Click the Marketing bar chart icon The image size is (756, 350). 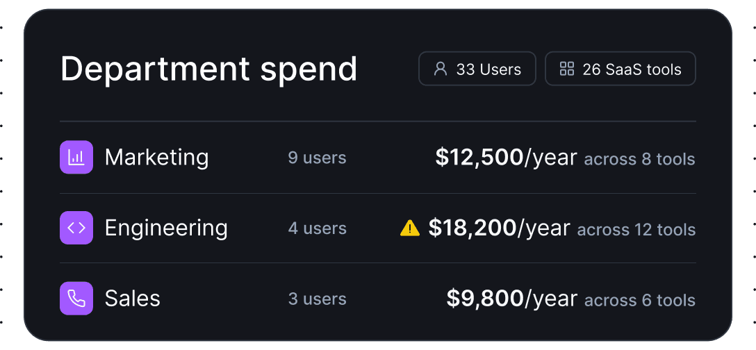[76, 158]
